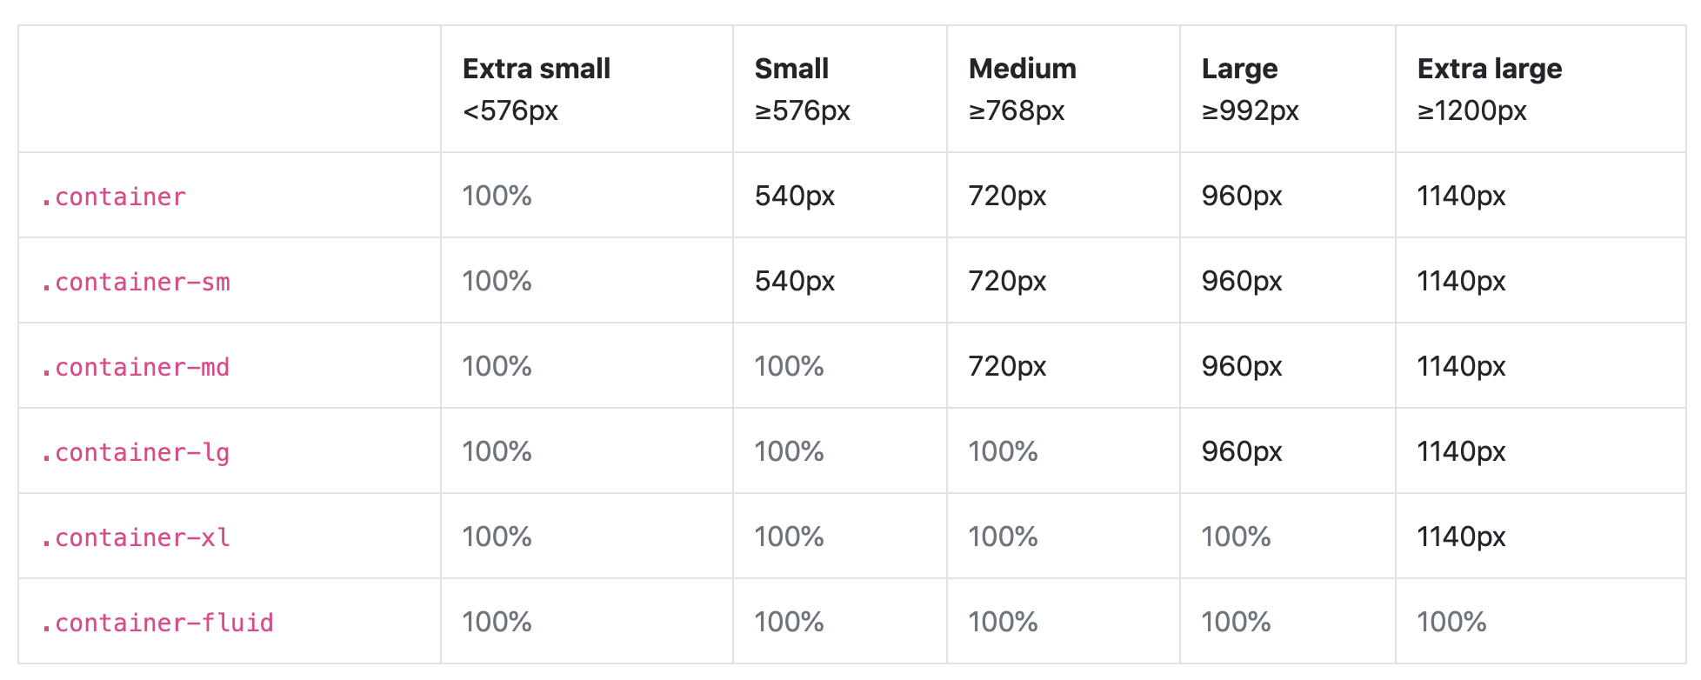The width and height of the screenshot is (1701, 680).
Task: Click Large 100% in .container-xl row
Action: pos(1236,537)
